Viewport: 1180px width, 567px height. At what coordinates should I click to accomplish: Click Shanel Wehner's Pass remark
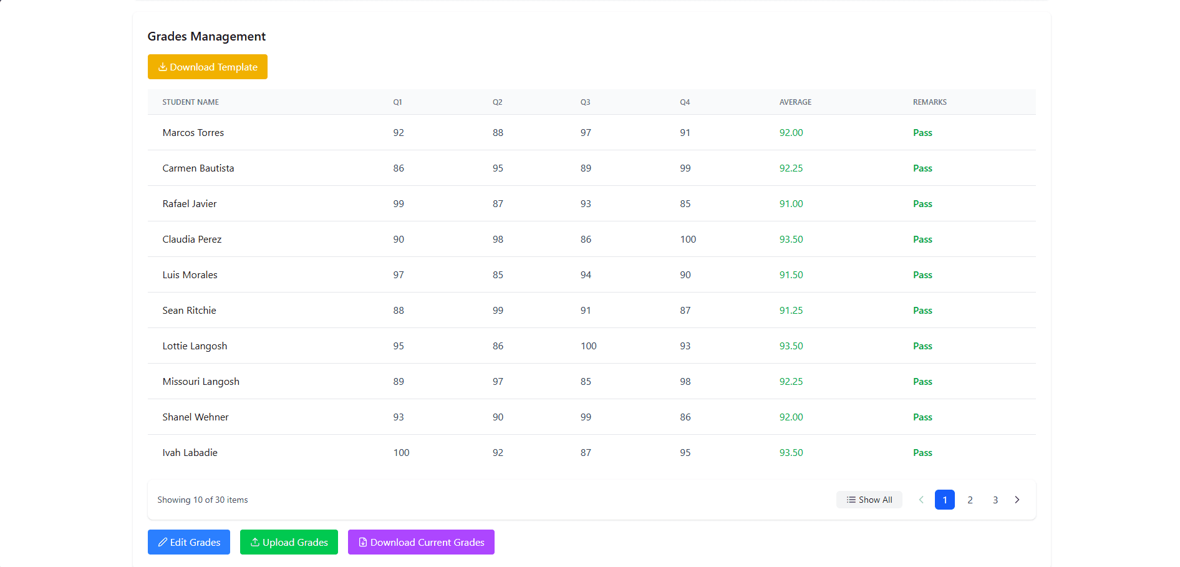click(922, 417)
